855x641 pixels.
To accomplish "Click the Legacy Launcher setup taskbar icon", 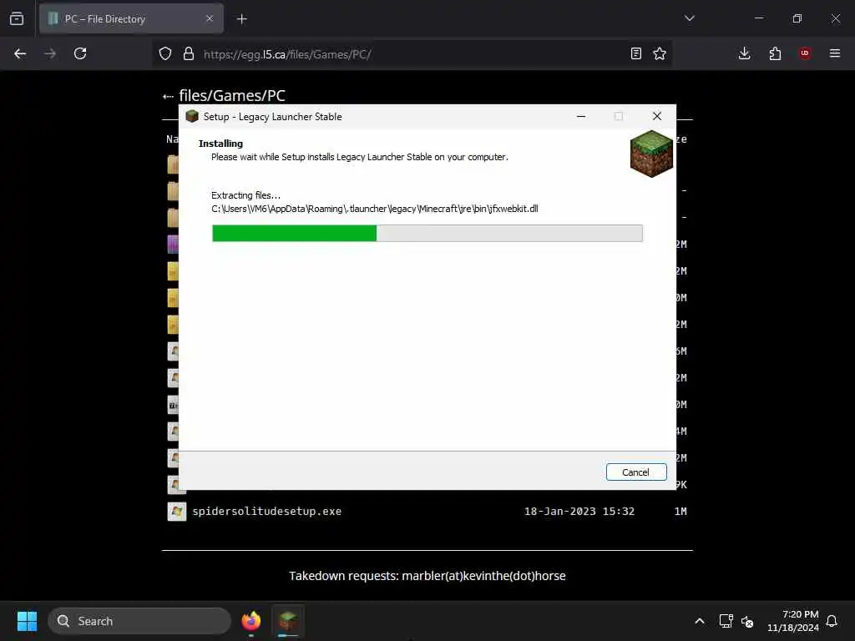I will 288,621.
